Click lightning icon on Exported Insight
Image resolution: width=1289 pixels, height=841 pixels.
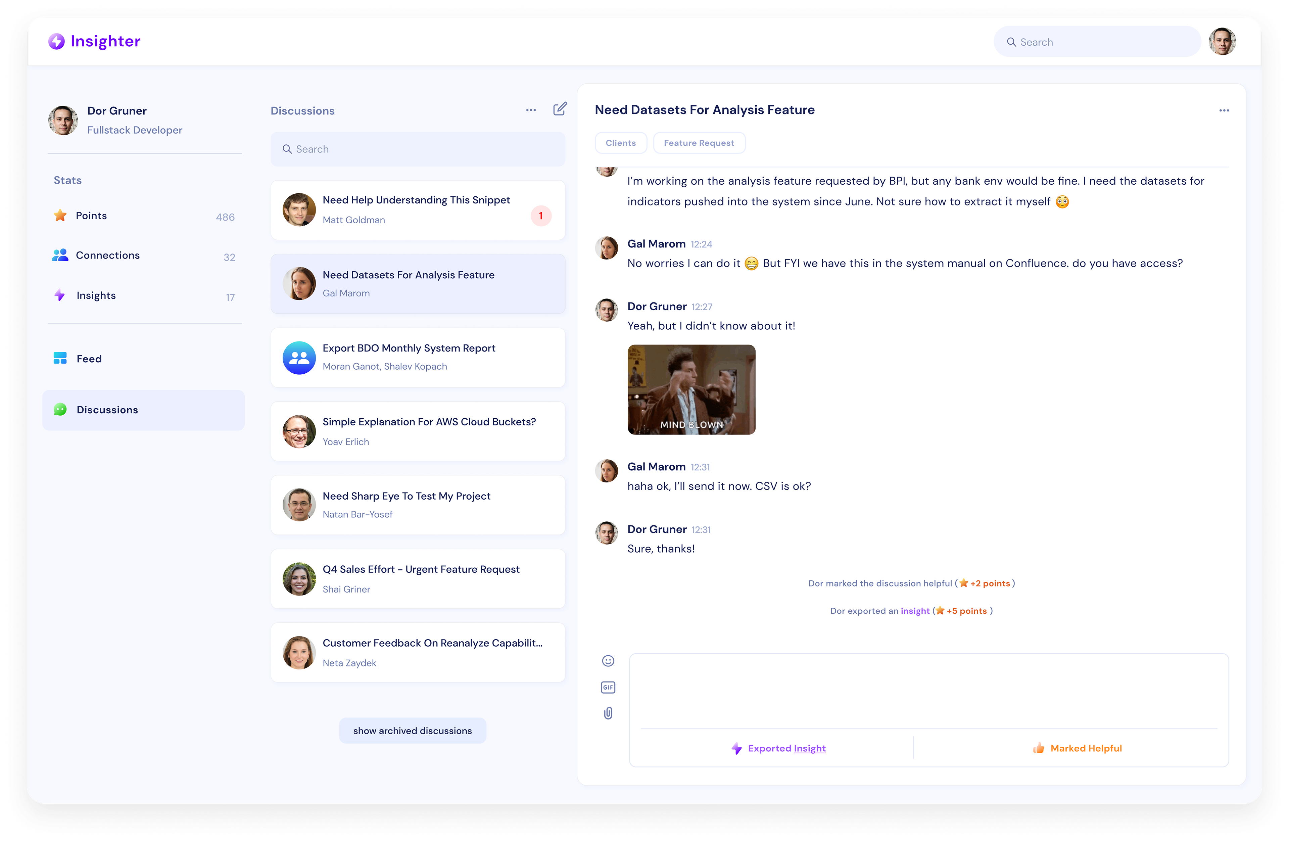(736, 748)
